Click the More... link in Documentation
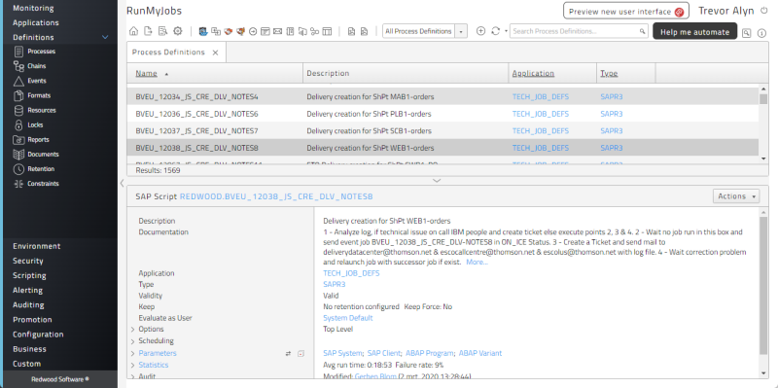This screenshot has width=778, height=388. click(x=477, y=262)
